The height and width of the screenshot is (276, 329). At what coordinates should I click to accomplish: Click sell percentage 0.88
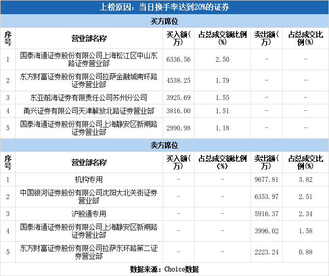(306, 252)
